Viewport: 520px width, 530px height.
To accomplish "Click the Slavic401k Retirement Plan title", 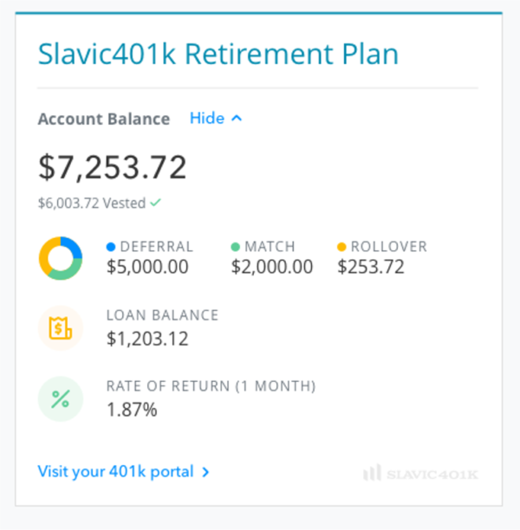I will coord(218,54).
